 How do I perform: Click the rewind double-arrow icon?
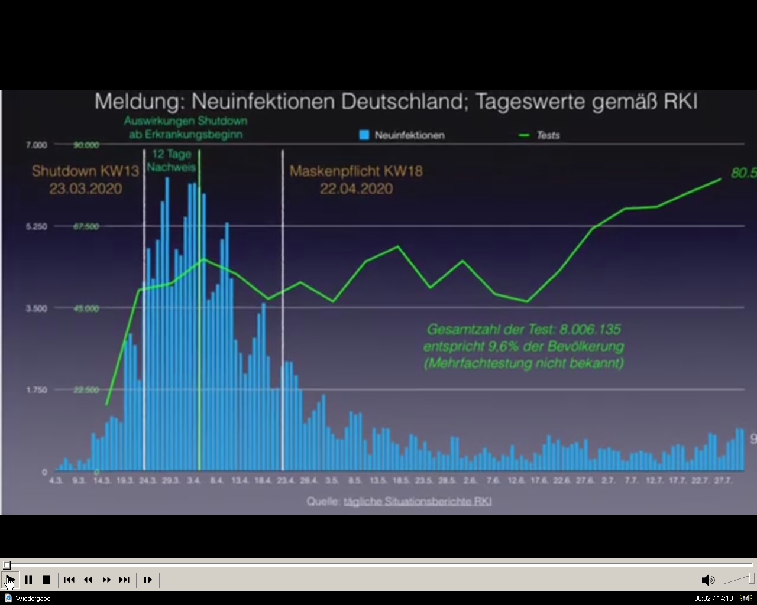point(88,580)
